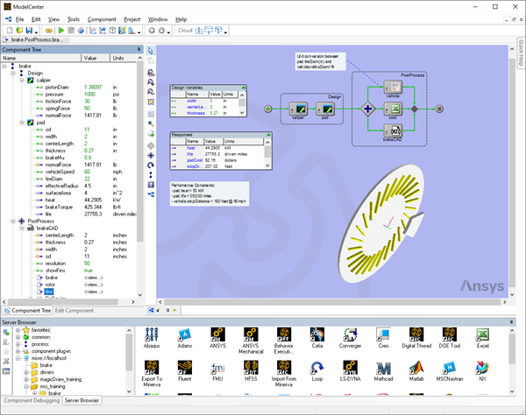Select the pointer arrow tool
This screenshot has height=415, width=526.
151,51
